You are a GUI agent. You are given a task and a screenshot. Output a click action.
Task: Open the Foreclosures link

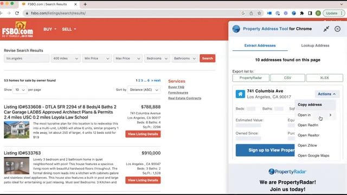[178, 93]
